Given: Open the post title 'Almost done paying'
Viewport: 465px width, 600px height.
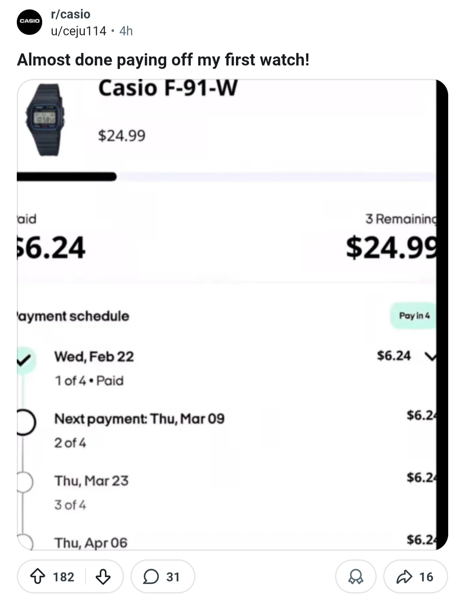Looking at the screenshot, I should [x=163, y=60].
